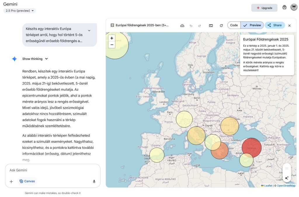Click the Gemini can make mistakes disclaimer

pyautogui.click(x=53, y=193)
